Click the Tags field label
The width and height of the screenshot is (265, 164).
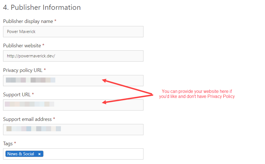[8, 144]
